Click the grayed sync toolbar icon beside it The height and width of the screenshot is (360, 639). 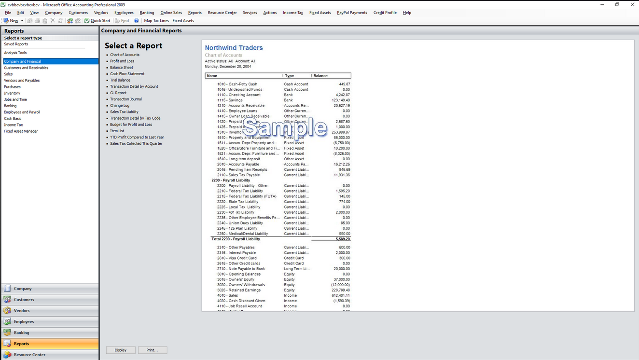tap(78, 21)
